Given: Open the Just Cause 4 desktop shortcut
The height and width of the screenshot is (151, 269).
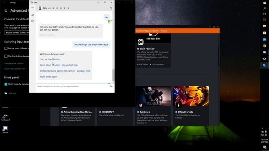Looking at the screenshot, I should pos(5,117).
